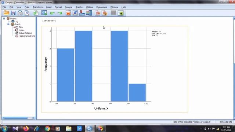
Task: Select Histogram of Uniform_X outline item
Action: pyautogui.click(x=27, y=36)
